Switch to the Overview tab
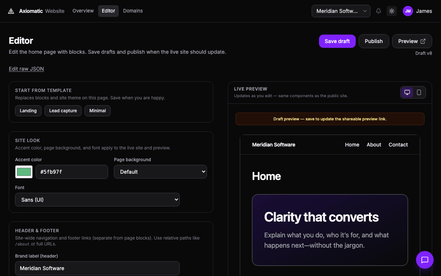Screen dimensions: 441x276 click(83, 11)
